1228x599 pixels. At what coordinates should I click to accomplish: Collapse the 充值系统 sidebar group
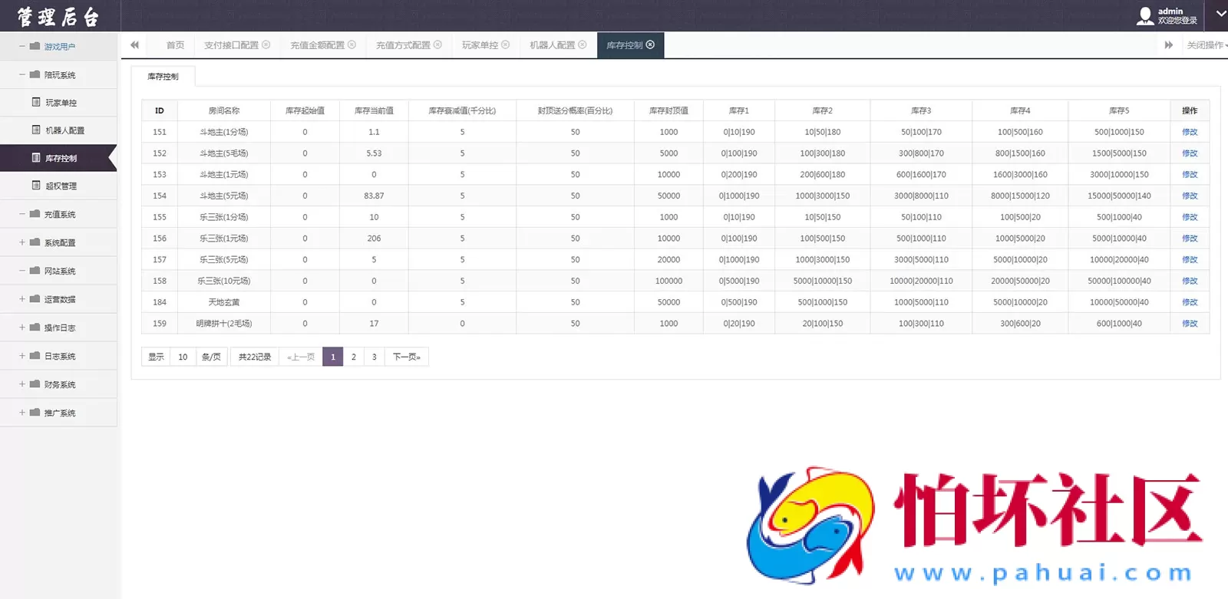tap(58, 214)
